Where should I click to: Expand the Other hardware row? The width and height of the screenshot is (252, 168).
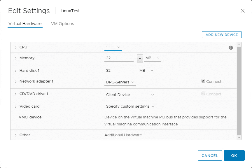(x=15, y=135)
